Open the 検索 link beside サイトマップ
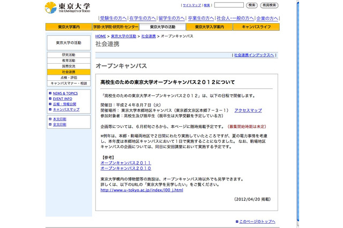 click(x=207, y=5)
